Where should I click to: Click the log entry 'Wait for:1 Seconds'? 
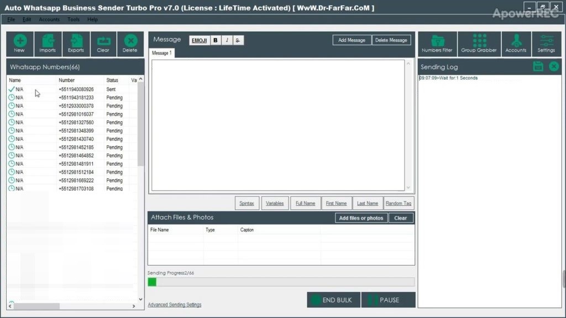[448, 78]
